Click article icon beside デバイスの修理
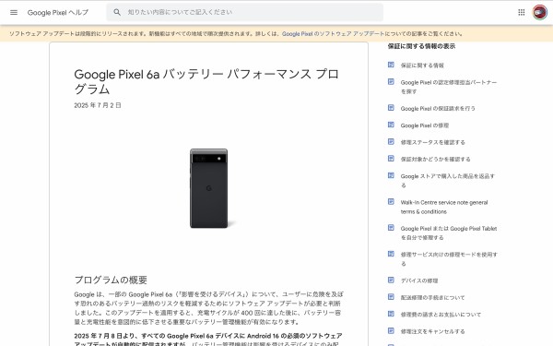 tap(391, 280)
